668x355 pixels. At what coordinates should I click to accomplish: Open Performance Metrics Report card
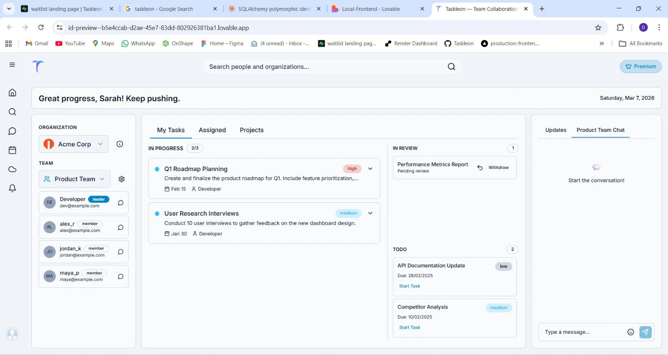pos(455,168)
